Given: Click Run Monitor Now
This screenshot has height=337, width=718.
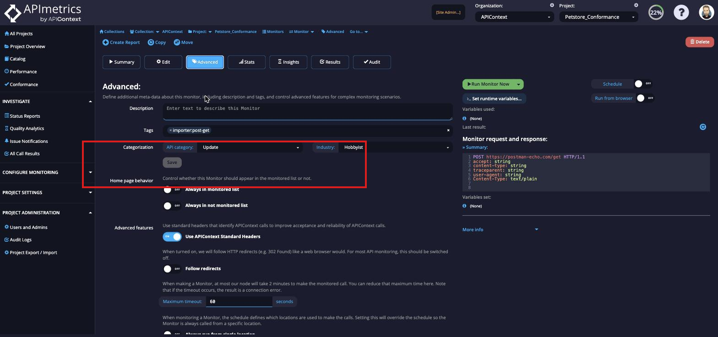Looking at the screenshot, I should pos(488,84).
